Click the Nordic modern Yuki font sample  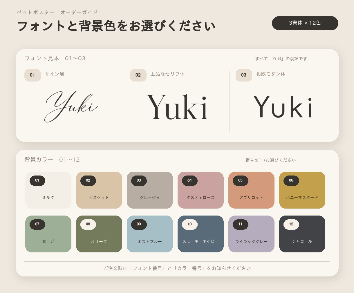click(x=283, y=106)
